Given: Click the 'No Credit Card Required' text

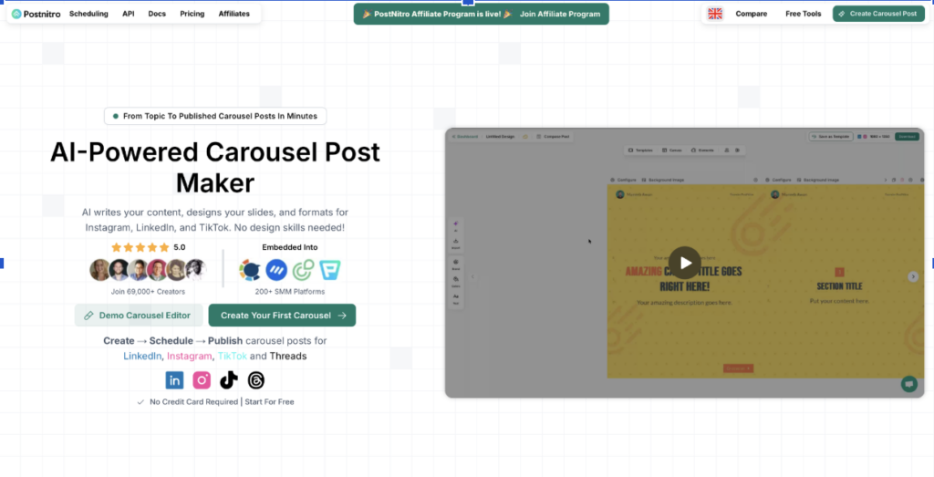Looking at the screenshot, I should pos(193,402).
